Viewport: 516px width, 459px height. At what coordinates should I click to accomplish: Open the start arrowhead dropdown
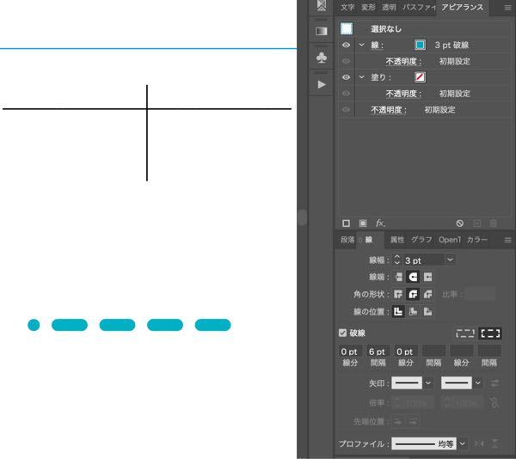427,383
